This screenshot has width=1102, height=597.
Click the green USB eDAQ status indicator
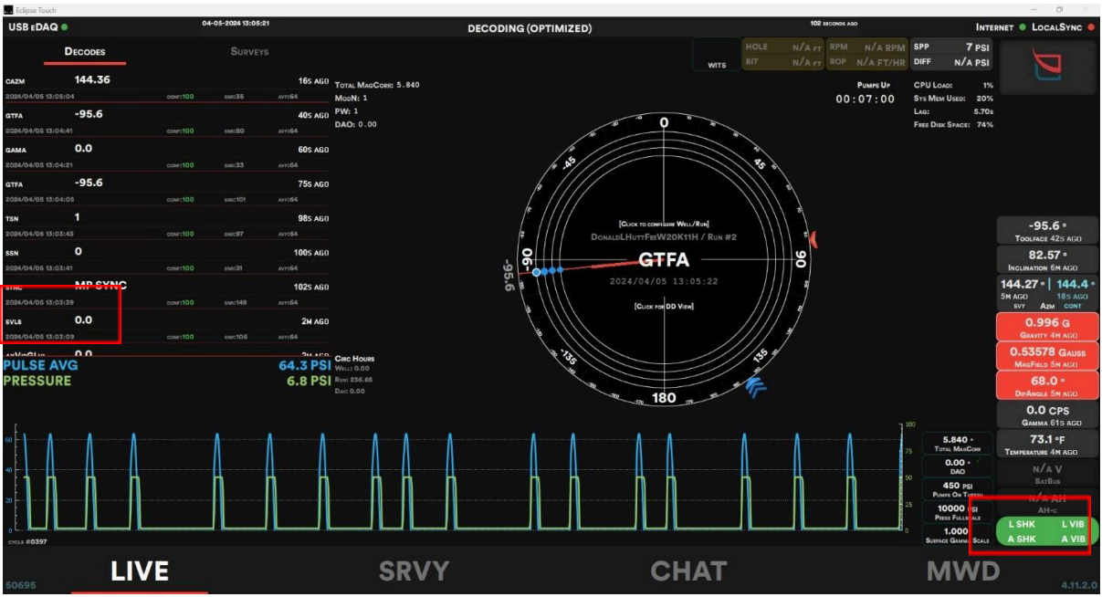click(65, 27)
